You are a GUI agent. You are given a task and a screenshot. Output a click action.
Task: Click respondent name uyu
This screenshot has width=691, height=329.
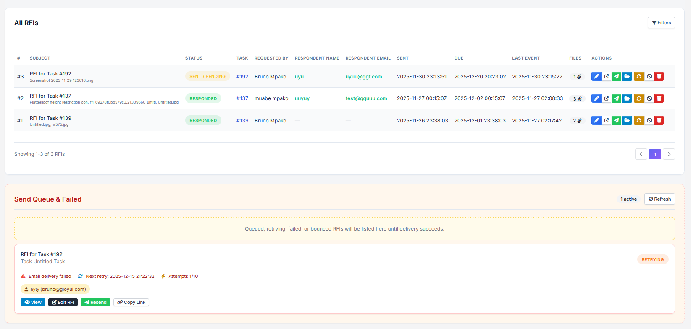[299, 77]
